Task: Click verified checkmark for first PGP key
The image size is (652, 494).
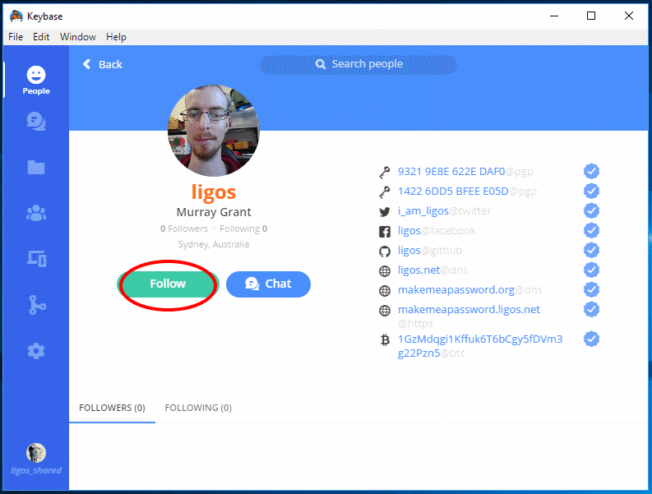Action: pyautogui.click(x=591, y=171)
